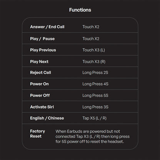
Task: Click the Long Press 2S text
Action: click(95, 73)
